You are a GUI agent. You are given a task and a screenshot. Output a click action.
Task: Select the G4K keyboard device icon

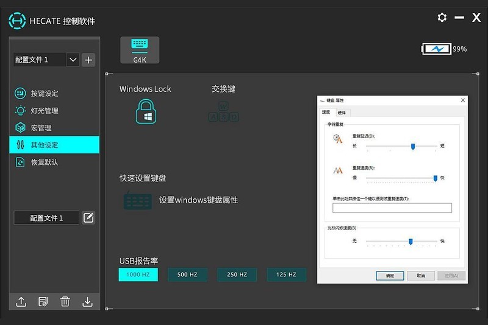click(140, 50)
